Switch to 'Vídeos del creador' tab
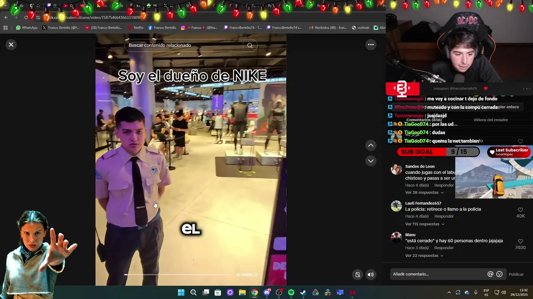The width and height of the screenshot is (533, 299). tap(491, 120)
